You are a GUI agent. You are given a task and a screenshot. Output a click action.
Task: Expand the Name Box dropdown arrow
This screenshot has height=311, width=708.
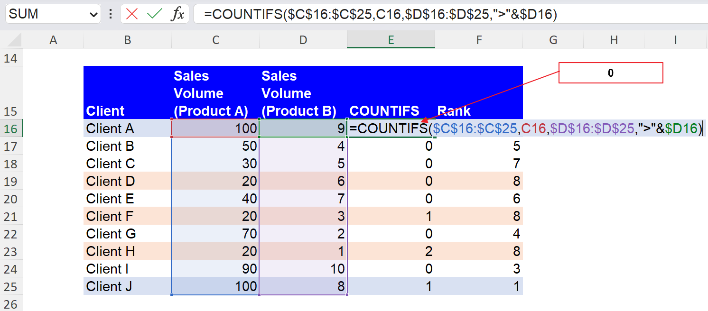(93, 14)
